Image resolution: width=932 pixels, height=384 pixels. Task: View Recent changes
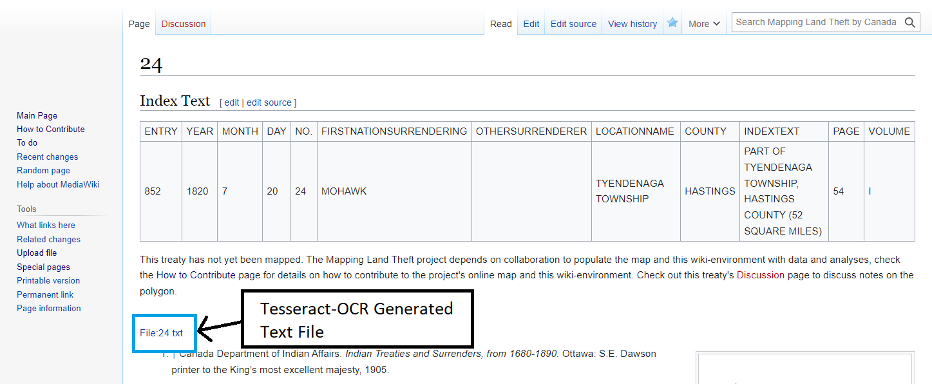tap(47, 157)
